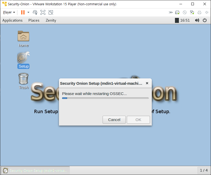
Task: Open the Applications menu
Action: click(x=12, y=20)
